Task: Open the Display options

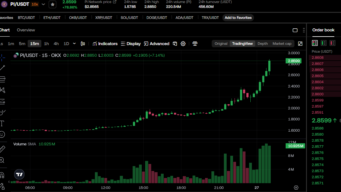Action: (131, 44)
